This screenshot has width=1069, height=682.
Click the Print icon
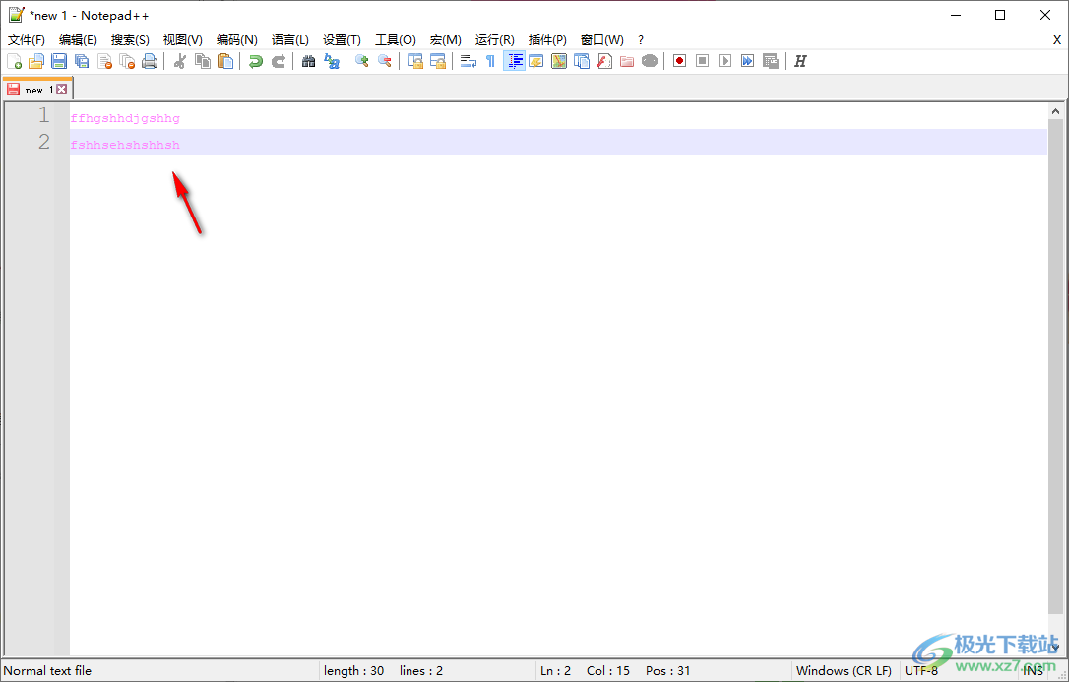[149, 60]
